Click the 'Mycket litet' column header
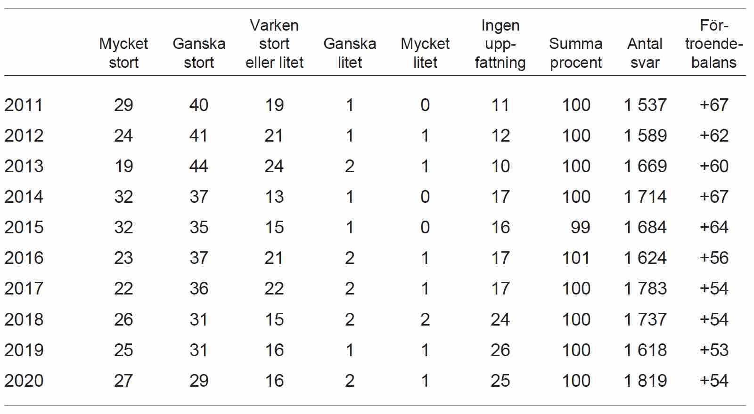 click(425, 53)
